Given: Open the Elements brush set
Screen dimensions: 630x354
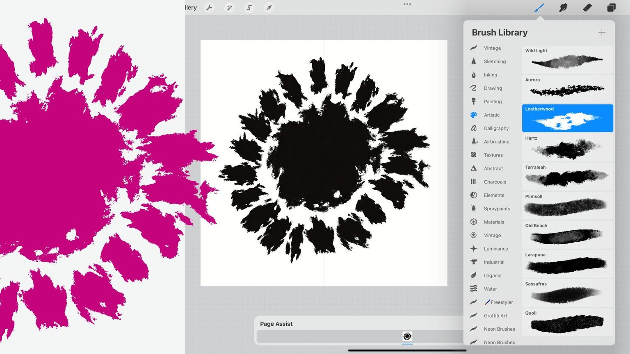Looking at the screenshot, I should pos(494,195).
